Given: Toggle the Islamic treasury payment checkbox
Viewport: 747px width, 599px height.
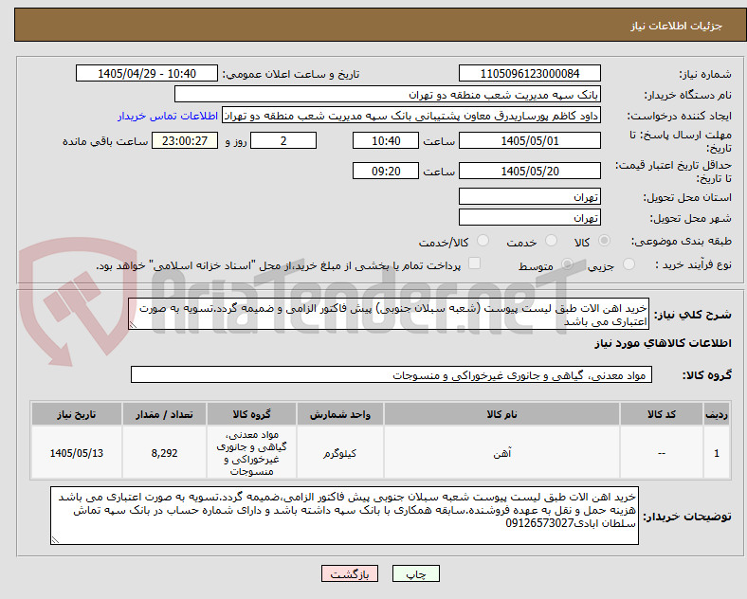Looking at the screenshot, I should [475, 263].
